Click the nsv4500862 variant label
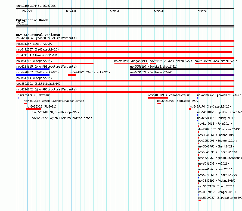Screen dimensions: 242x211 coord(220,95)
